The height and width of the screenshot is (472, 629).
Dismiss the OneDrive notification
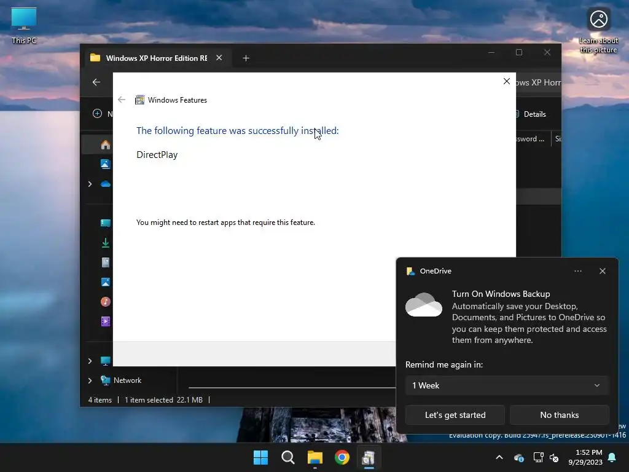[x=602, y=271]
